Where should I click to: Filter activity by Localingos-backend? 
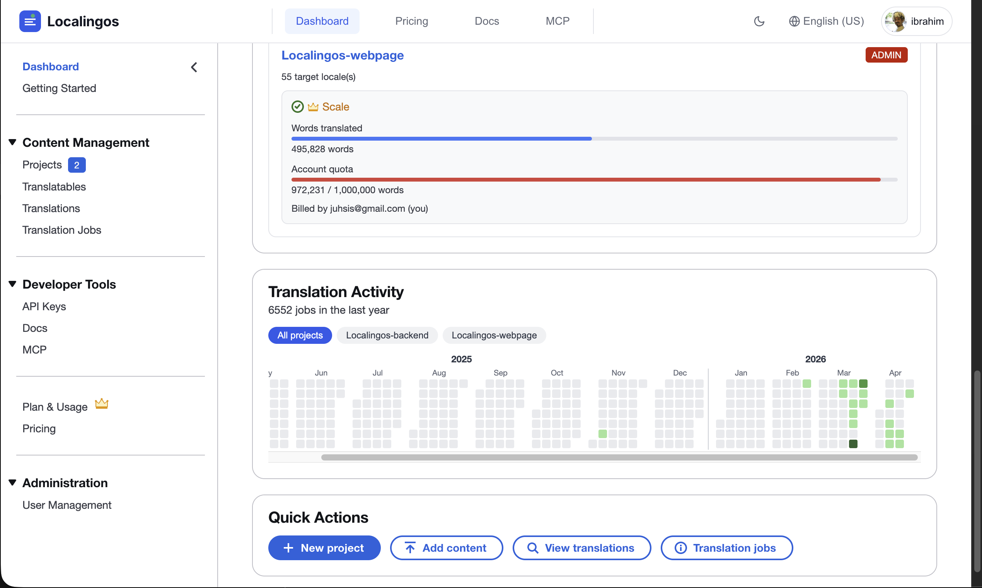coord(387,335)
